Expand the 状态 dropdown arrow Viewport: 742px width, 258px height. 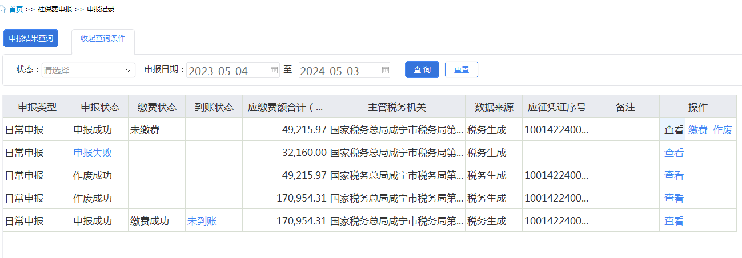(128, 71)
